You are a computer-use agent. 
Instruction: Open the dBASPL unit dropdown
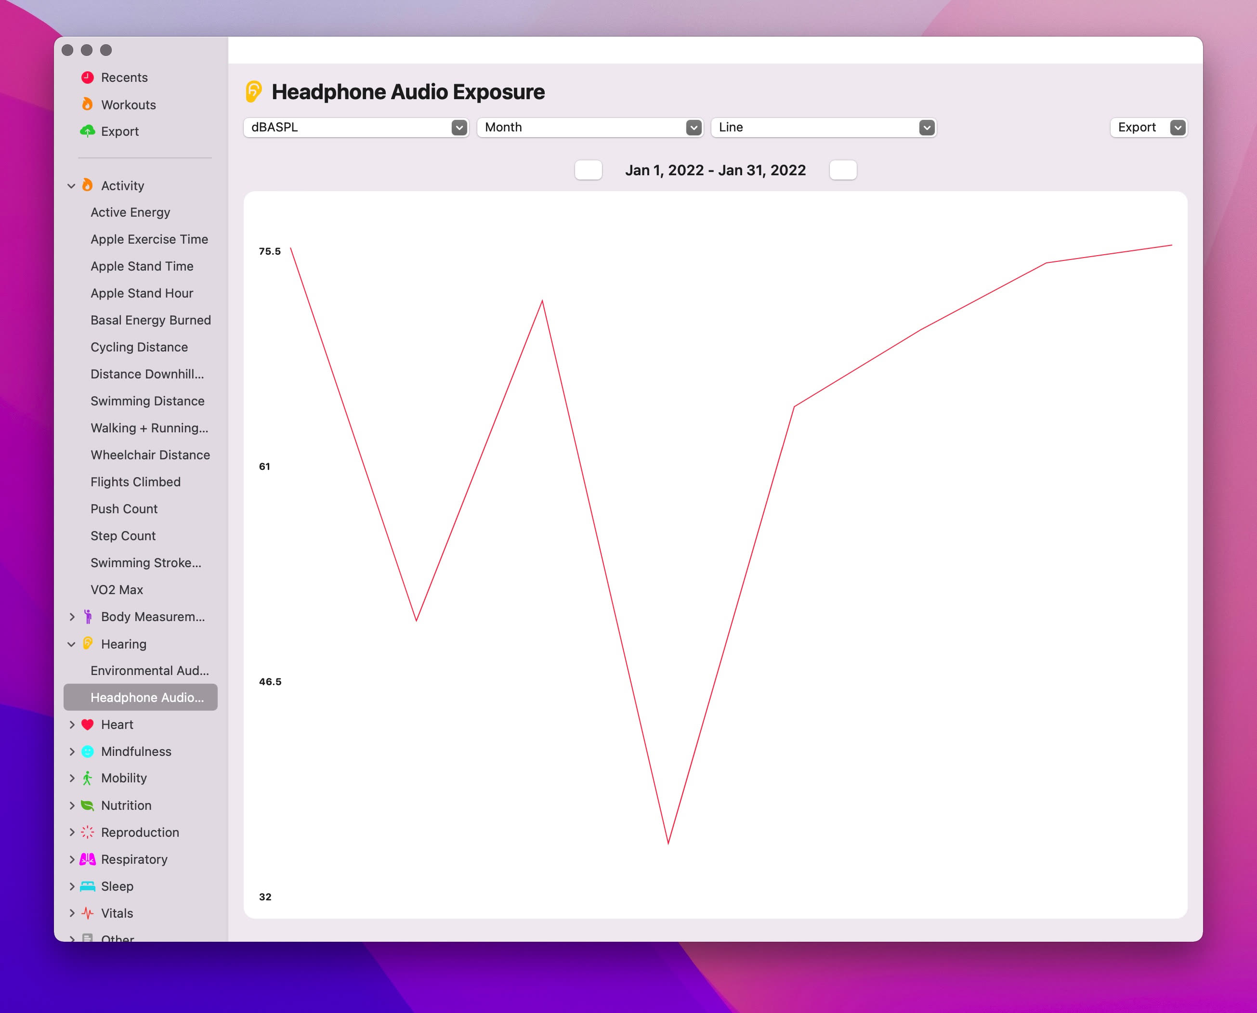(x=356, y=127)
